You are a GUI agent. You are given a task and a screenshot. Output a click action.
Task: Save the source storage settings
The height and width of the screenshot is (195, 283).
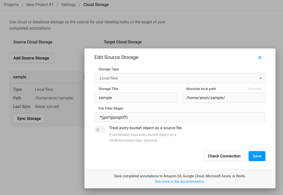(x=257, y=156)
